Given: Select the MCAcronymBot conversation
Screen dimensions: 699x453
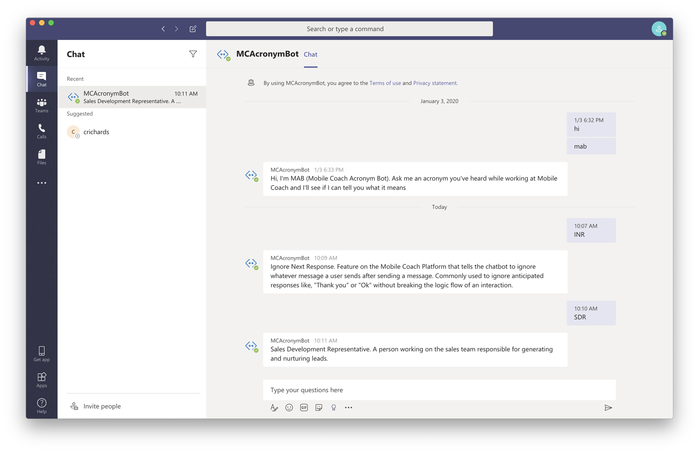Looking at the screenshot, I should 132,97.
